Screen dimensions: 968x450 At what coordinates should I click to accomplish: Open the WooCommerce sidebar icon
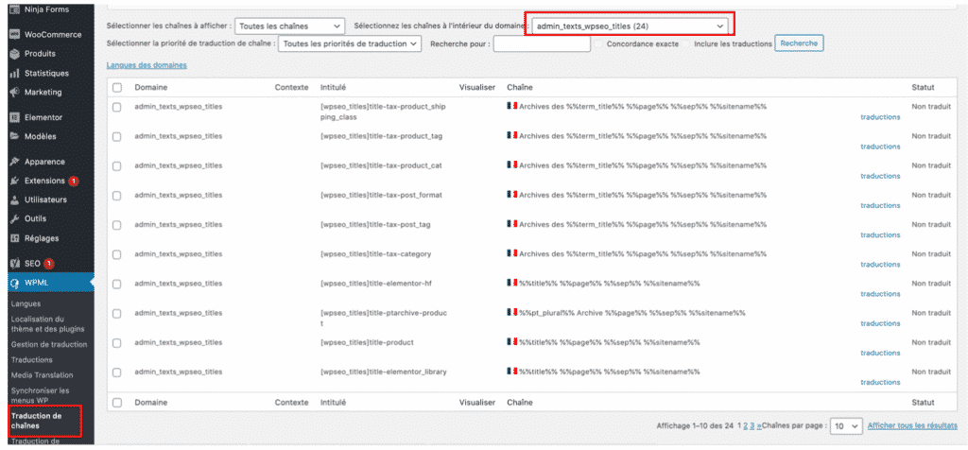(x=14, y=35)
